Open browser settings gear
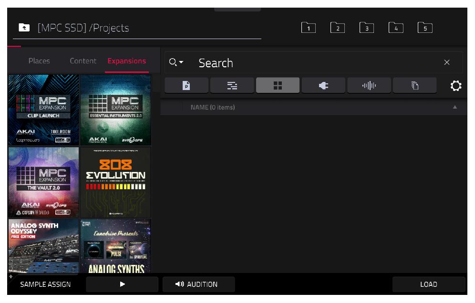The image size is (475, 303). pos(455,86)
